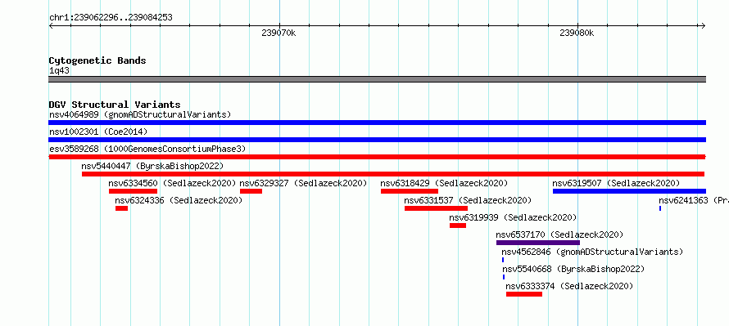Viewport: 729px width, 326px height.
Task: Click the nsv6333374 red bar
Action: (x=524, y=294)
